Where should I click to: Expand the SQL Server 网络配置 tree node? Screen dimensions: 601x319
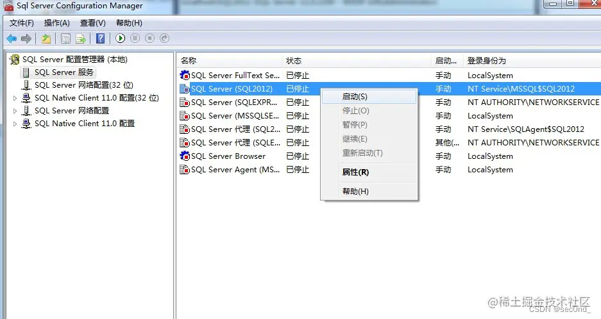[15, 111]
